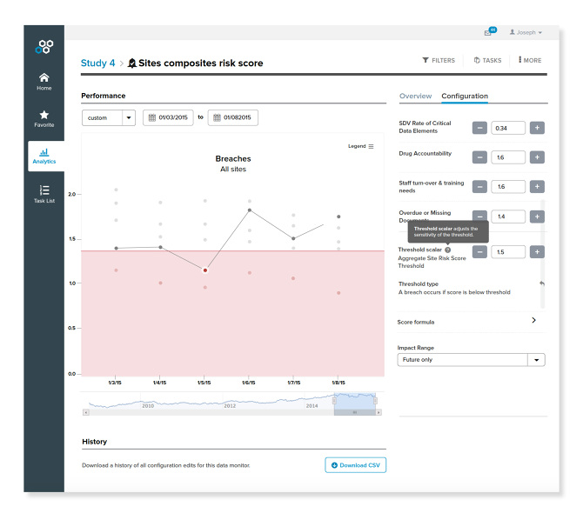583x520 pixels.
Task: Increase Staff turn-over & training needs value
Action: pyautogui.click(x=537, y=187)
